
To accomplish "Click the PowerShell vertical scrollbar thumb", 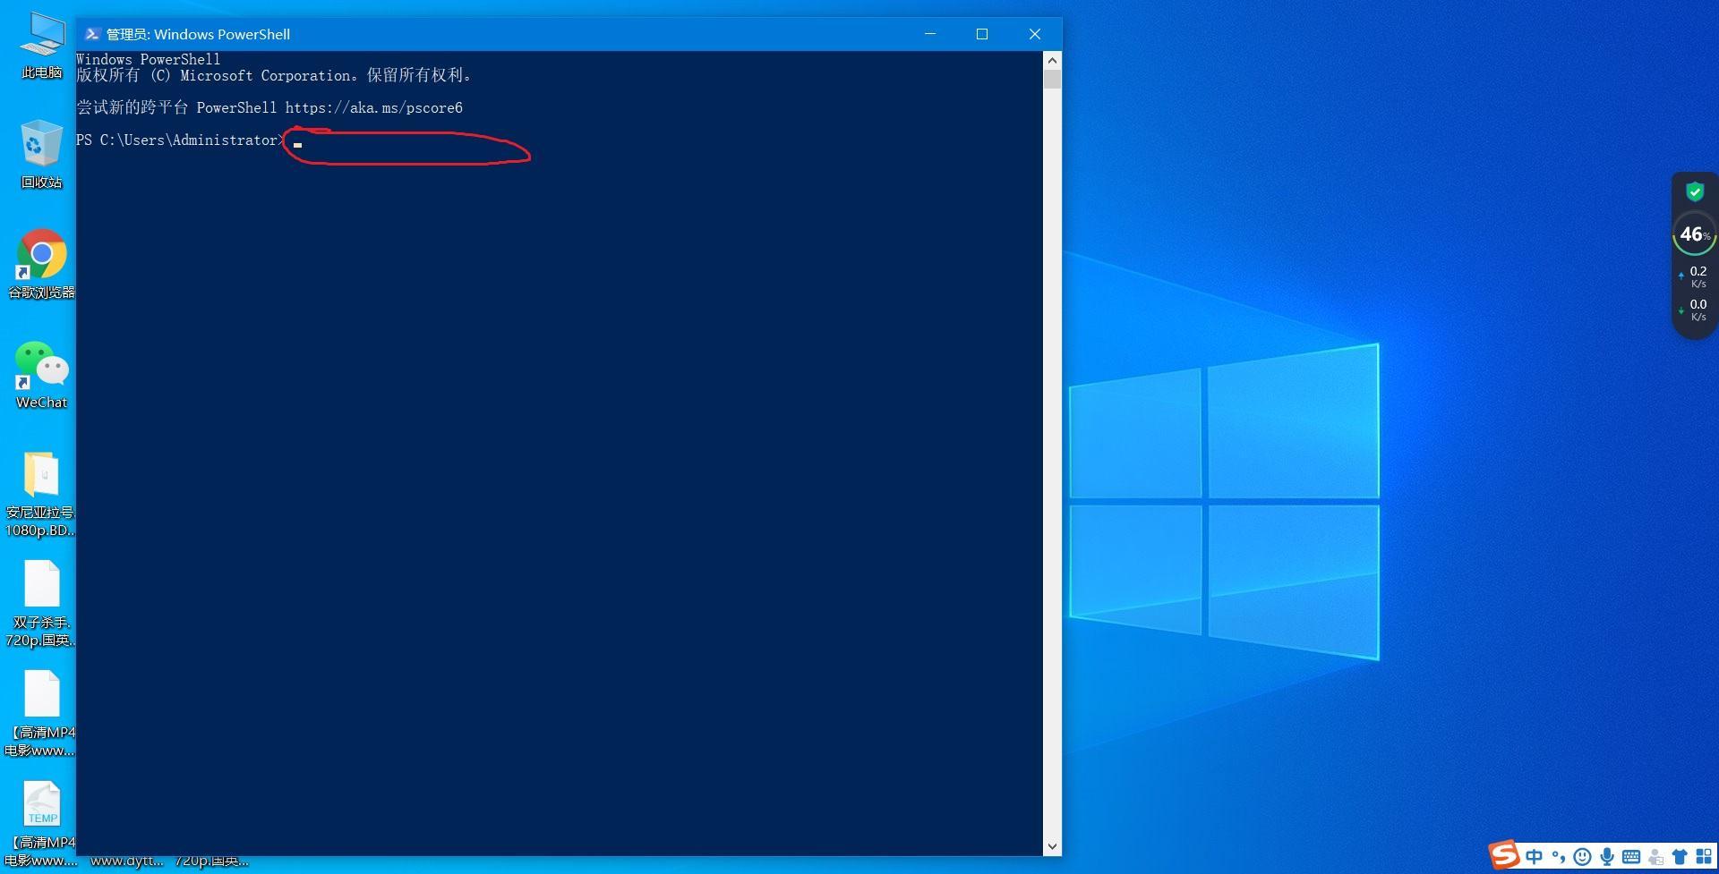I will click(x=1052, y=79).
